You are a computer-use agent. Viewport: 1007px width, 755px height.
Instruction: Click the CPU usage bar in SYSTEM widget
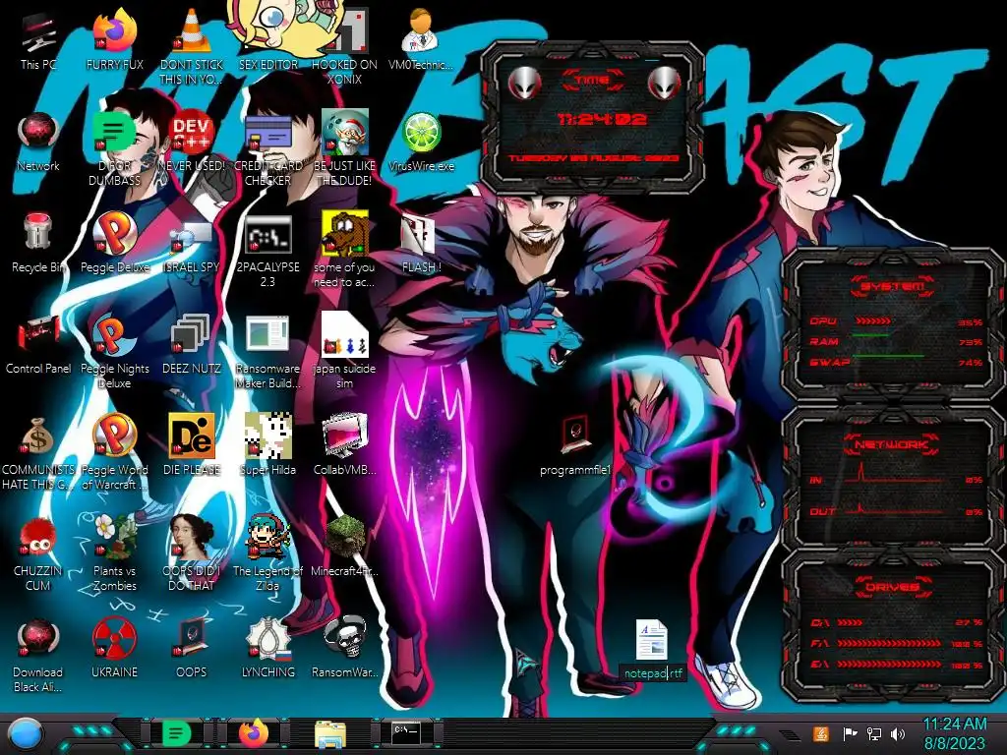[874, 320]
